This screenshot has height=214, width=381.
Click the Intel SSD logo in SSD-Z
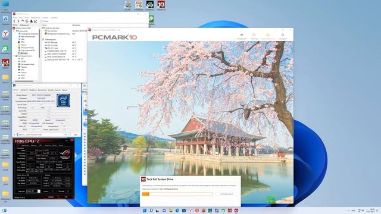click(x=64, y=100)
